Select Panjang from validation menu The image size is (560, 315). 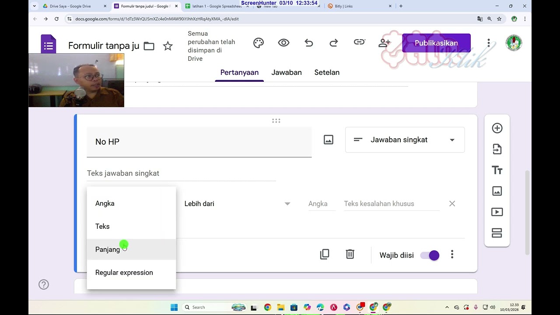click(131, 249)
